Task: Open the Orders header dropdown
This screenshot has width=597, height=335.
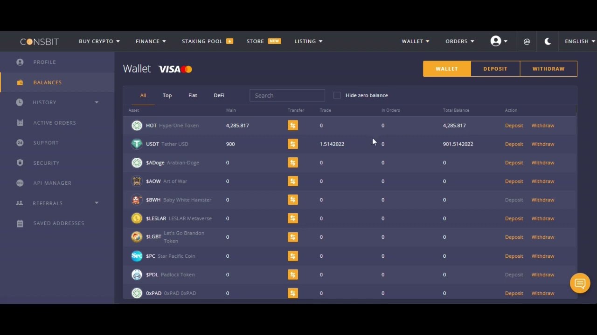Action: click(x=460, y=41)
